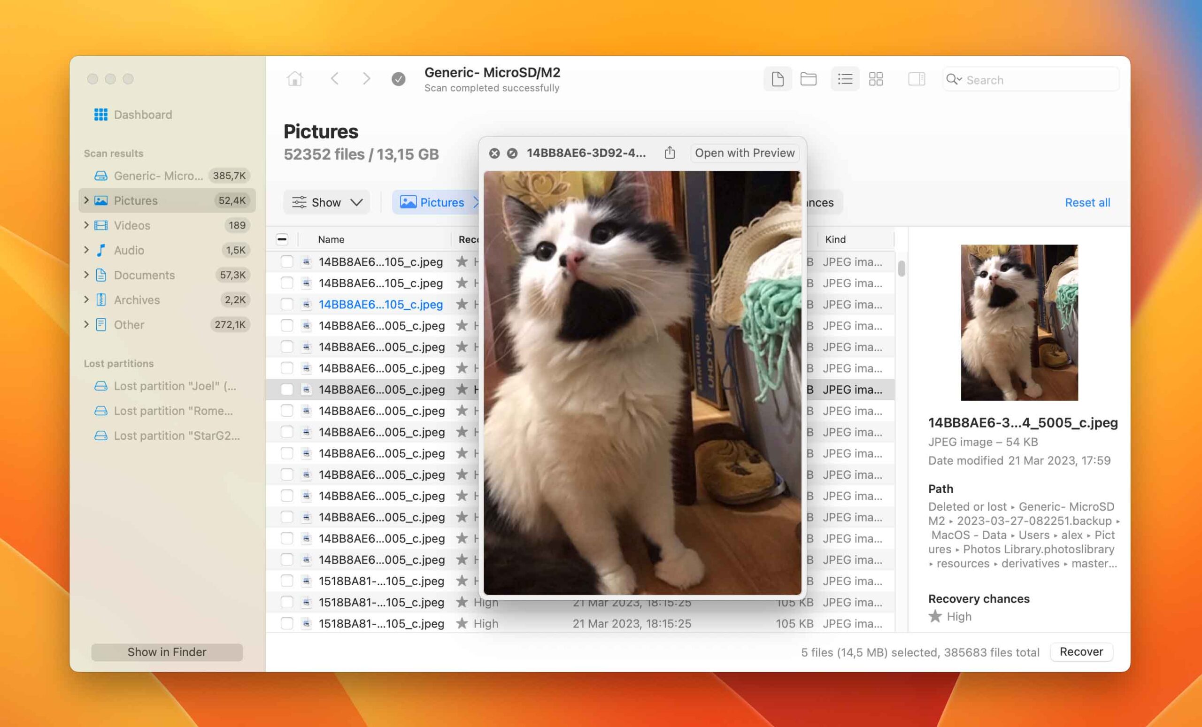1202x727 pixels.
Task: Click the new folder icon in toolbar
Action: point(807,79)
